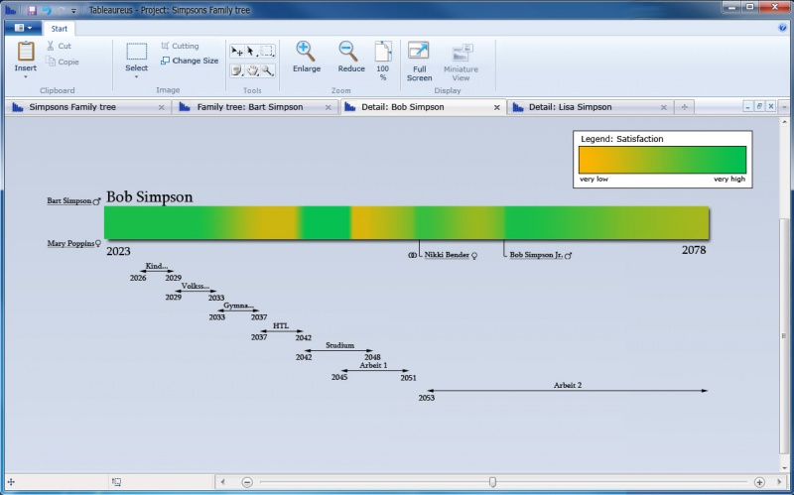Click the Studium timeline period label
This screenshot has width=794, height=495.
(x=339, y=345)
